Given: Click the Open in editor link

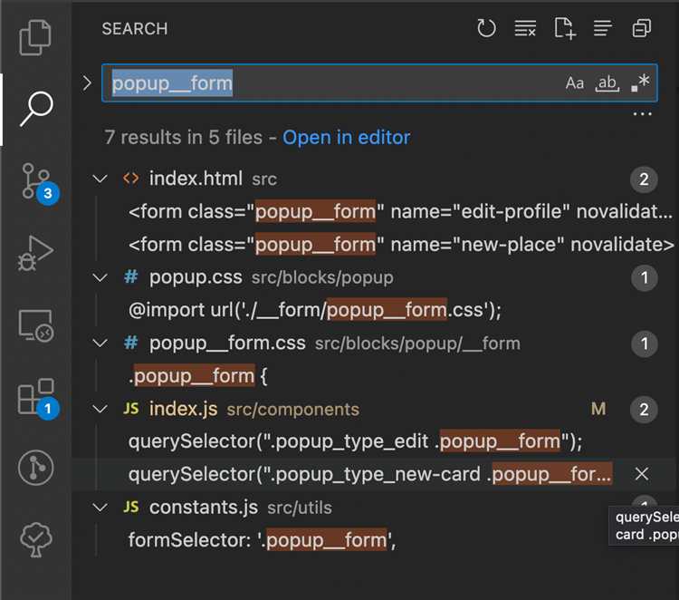Looking at the screenshot, I should (346, 138).
